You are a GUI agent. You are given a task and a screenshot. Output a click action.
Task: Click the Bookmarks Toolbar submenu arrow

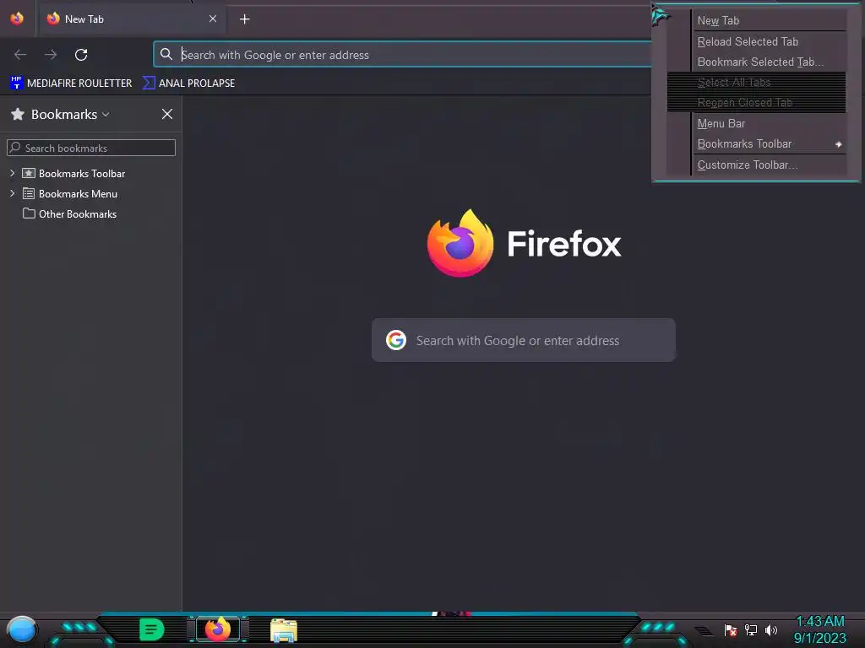tap(839, 144)
